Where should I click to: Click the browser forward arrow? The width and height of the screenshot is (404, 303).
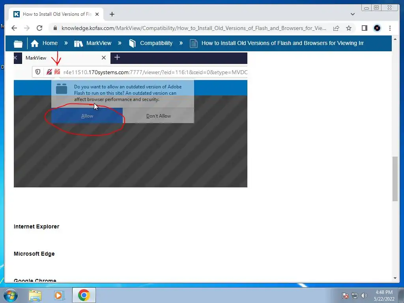click(27, 28)
